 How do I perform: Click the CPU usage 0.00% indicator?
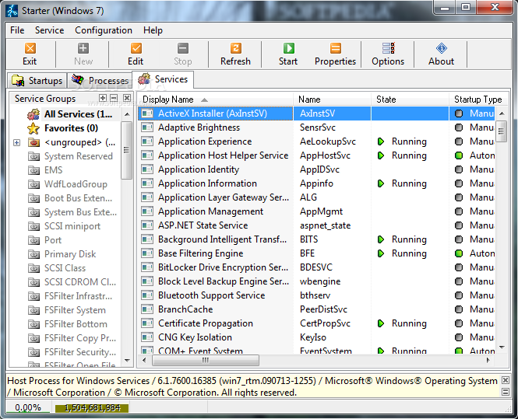pos(28,407)
